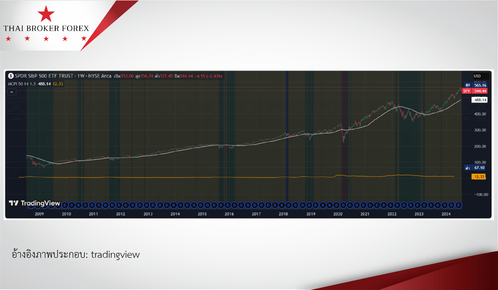
Task: Click the high price value 556.74
Action: pyautogui.click(x=147, y=76)
